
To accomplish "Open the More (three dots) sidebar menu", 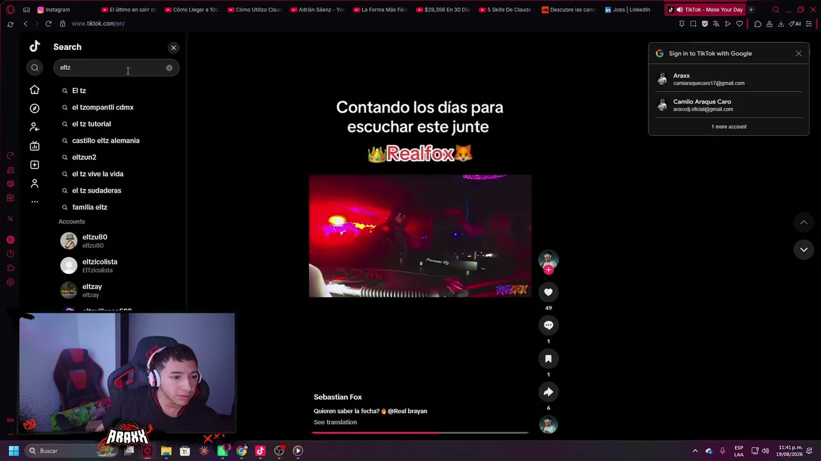I will (35, 202).
